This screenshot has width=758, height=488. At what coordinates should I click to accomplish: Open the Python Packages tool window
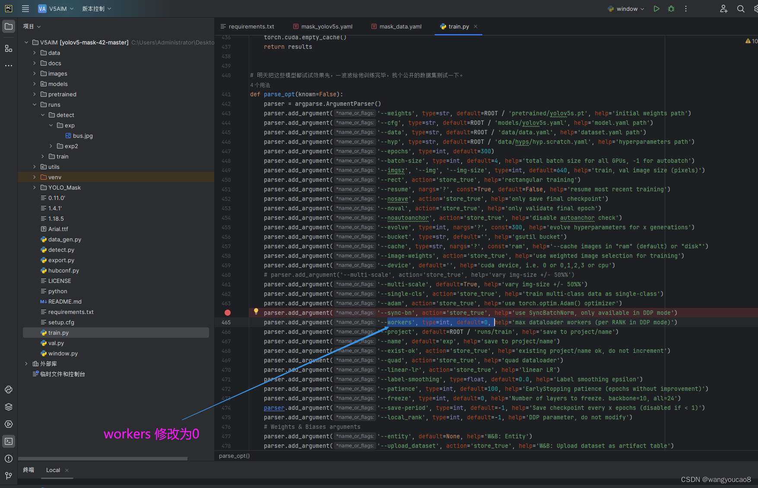(x=9, y=407)
